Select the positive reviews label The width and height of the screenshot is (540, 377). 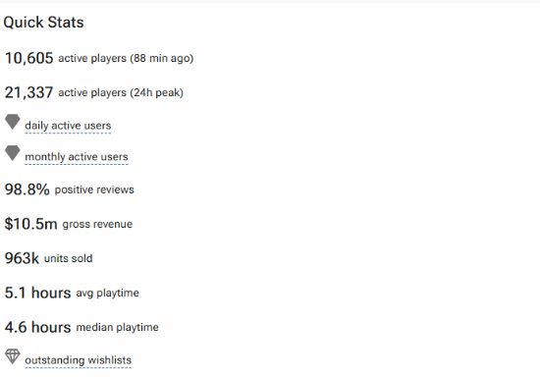click(x=94, y=189)
